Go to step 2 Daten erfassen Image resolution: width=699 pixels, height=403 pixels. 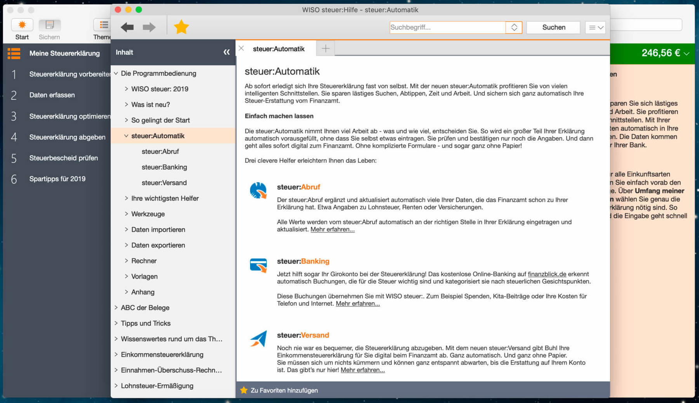click(x=52, y=95)
